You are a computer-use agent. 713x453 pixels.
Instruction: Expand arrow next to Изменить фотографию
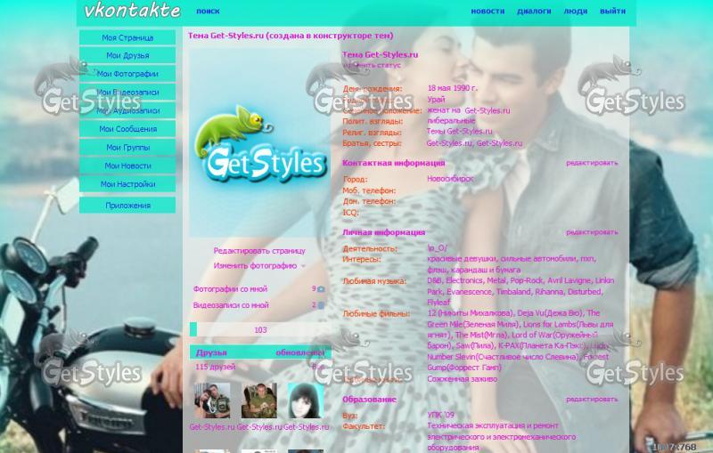pos(303,266)
